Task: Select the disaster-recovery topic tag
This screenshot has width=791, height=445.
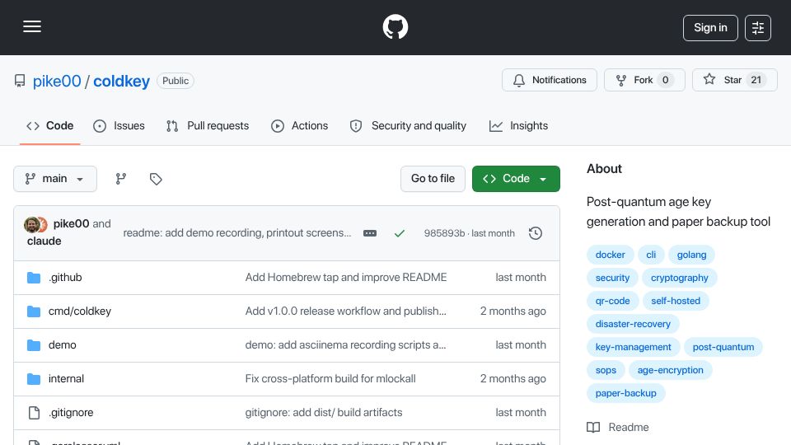Action: [633, 324]
